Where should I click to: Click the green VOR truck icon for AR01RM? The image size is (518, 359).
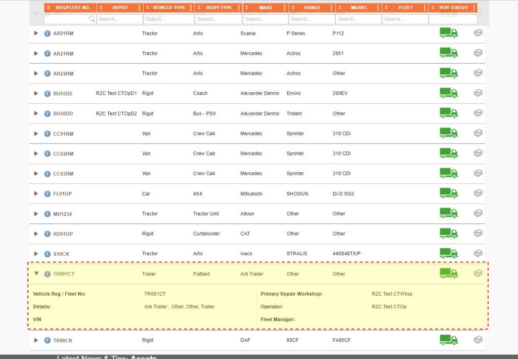[x=448, y=33]
